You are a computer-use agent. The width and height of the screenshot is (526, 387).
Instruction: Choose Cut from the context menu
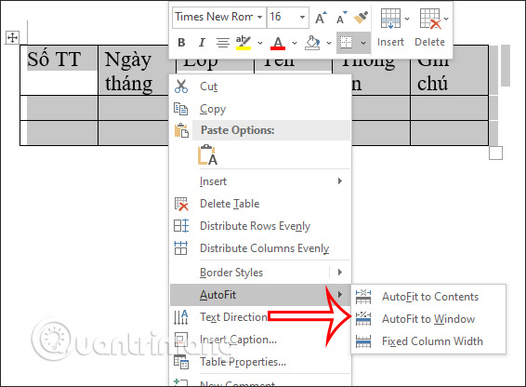(260, 87)
